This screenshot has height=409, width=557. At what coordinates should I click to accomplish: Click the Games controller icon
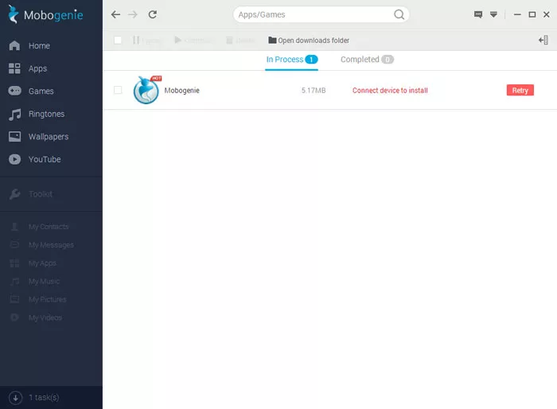coord(14,91)
